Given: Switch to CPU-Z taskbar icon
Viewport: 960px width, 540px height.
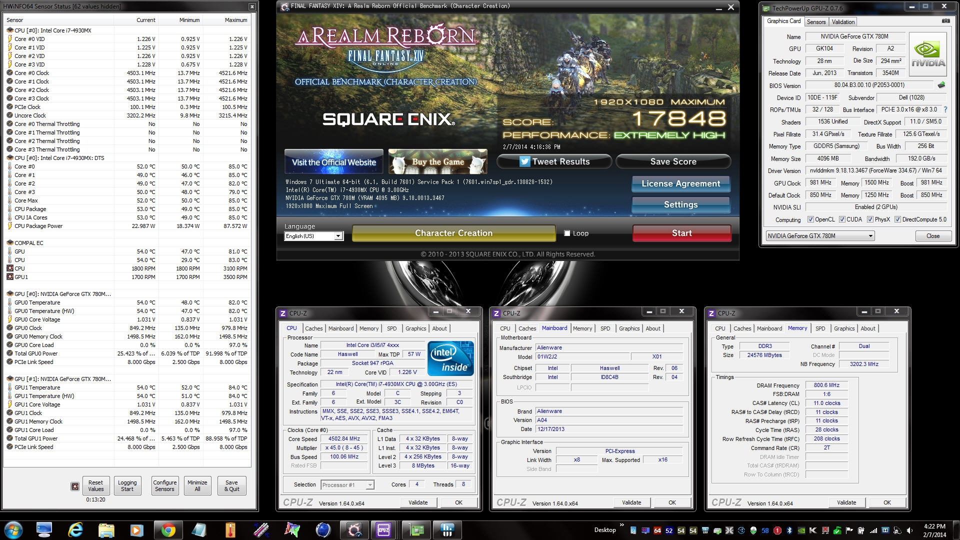Looking at the screenshot, I should coord(384,530).
